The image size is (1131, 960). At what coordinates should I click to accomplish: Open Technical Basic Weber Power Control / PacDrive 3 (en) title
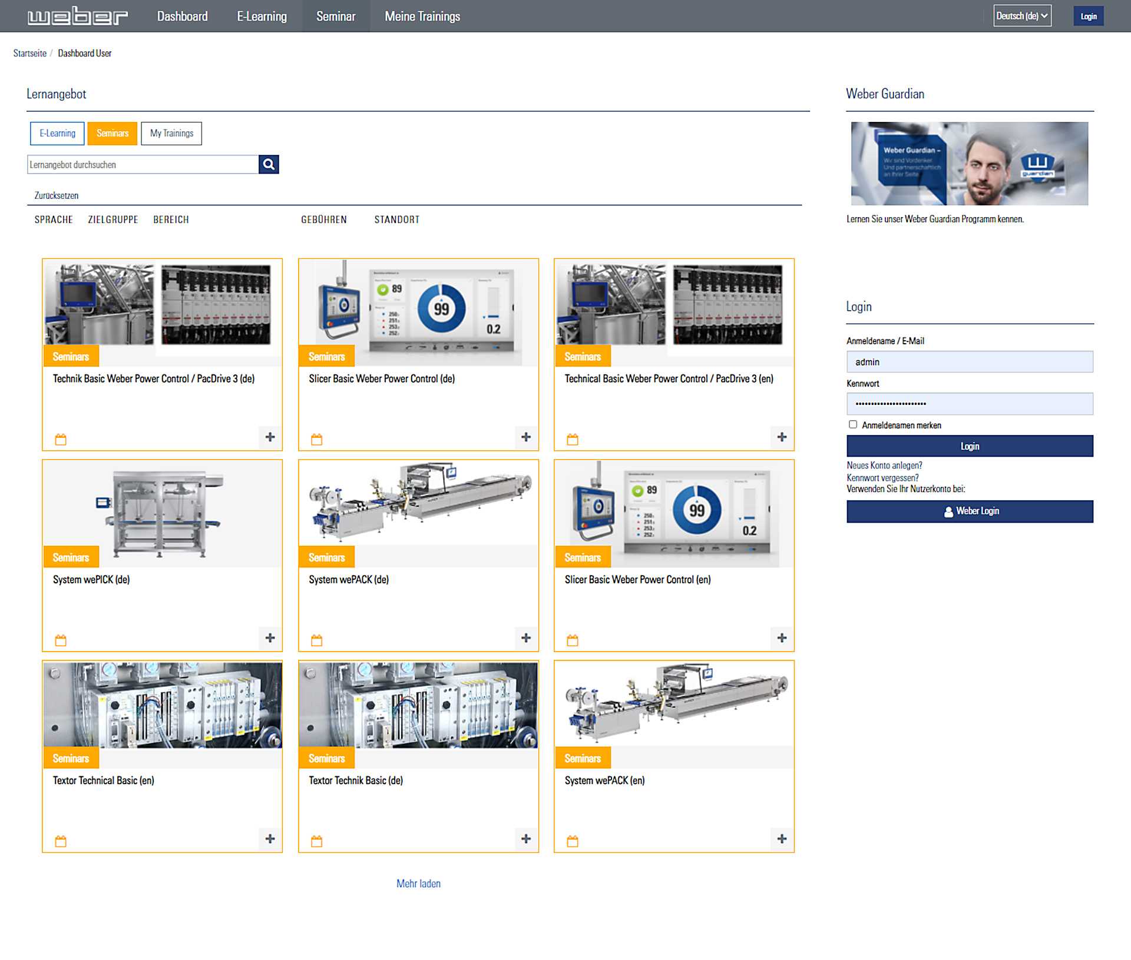pyautogui.click(x=669, y=378)
